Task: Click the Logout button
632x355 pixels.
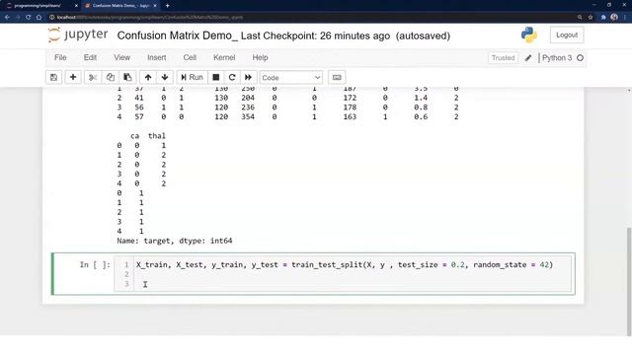Action: pos(567,35)
